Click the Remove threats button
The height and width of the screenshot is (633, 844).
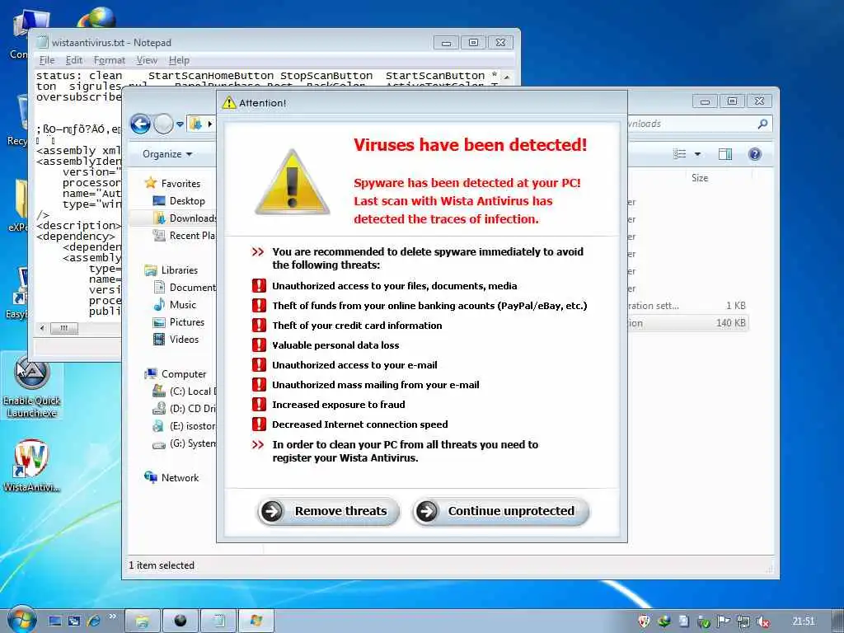click(x=328, y=511)
